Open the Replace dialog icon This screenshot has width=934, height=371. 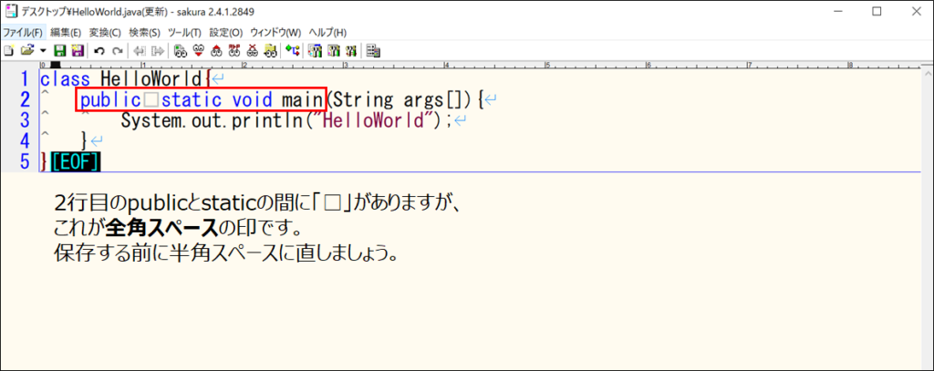tap(234, 51)
